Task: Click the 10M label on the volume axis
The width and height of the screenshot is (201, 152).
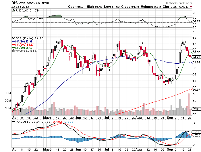Action: [8, 108]
